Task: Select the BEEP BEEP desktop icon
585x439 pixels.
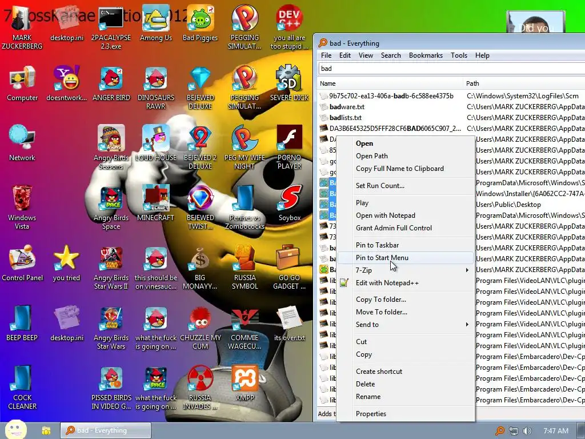Action: tap(22, 324)
